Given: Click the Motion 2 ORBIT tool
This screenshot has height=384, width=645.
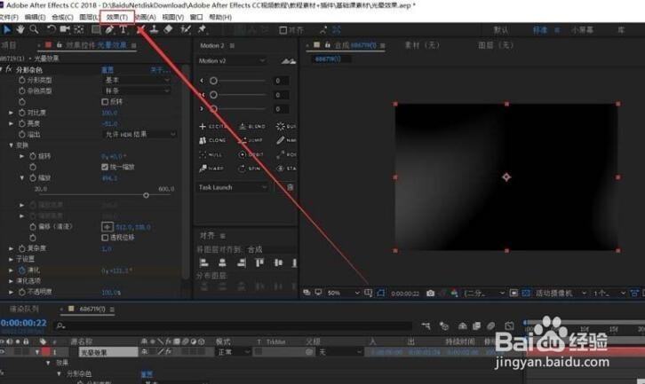Looking at the screenshot, I should [x=251, y=155].
